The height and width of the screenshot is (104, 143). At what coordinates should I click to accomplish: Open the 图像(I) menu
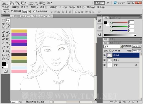pos(25,7)
